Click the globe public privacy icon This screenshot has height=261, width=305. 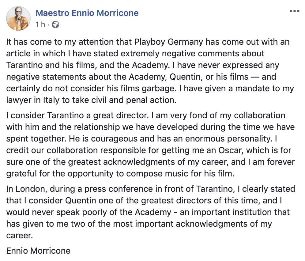tap(55, 25)
